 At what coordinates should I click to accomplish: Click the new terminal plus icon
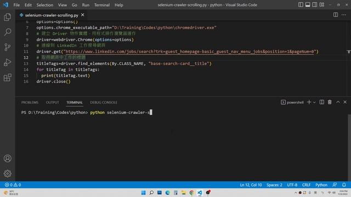click(309, 102)
